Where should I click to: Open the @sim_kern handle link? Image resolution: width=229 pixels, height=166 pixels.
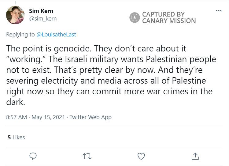coord(43,19)
